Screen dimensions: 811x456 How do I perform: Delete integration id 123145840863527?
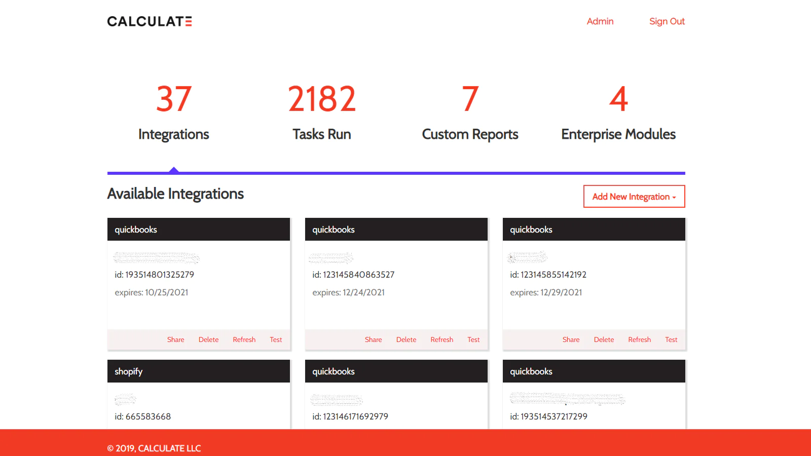[x=407, y=339]
